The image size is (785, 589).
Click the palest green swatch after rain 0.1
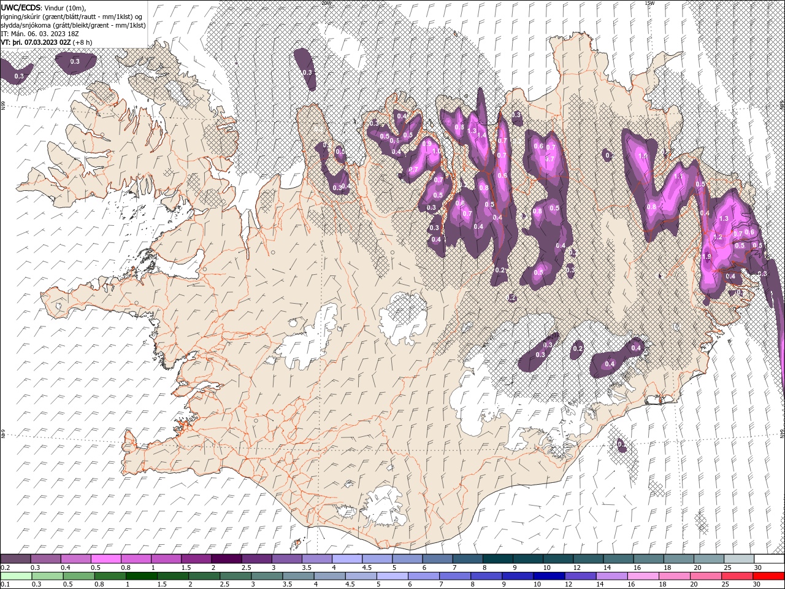pos(15,576)
